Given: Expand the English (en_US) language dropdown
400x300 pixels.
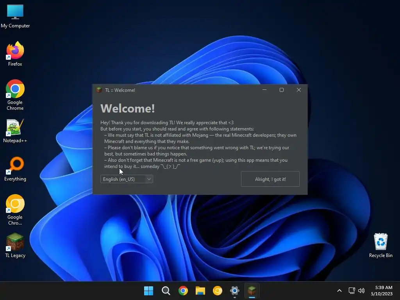Looking at the screenshot, I should 127,179.
